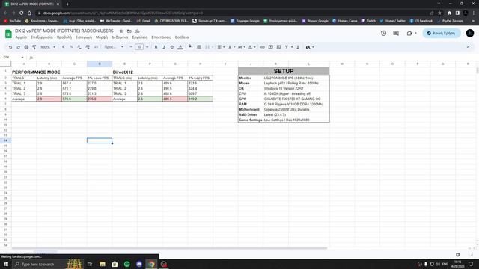Image resolution: width=479 pixels, height=269 pixels.
Task: Select the PERFORMANCE MODE heading cell
Action: [x=36, y=72]
